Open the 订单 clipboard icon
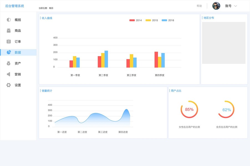The image size is (250, 166). (9, 41)
